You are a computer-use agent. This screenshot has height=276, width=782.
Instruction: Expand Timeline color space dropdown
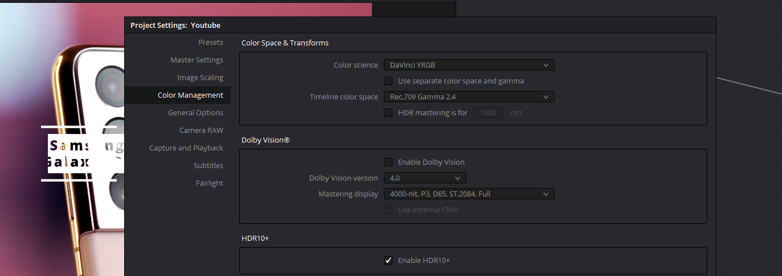(469, 97)
